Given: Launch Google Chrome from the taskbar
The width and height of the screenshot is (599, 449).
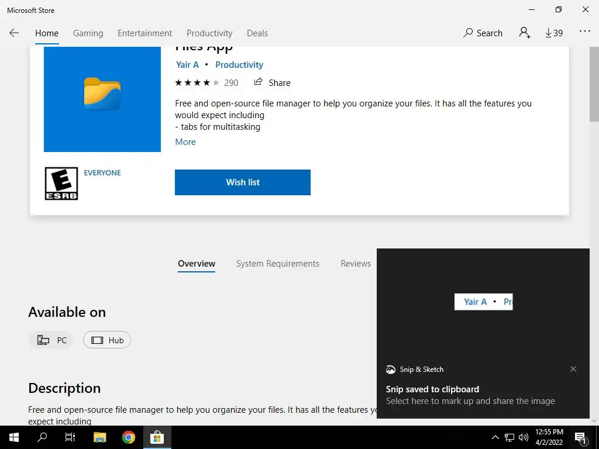Looking at the screenshot, I should pos(128,437).
